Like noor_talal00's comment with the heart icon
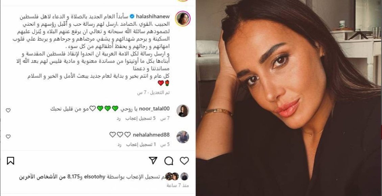Viewport: 382px width, 196px height. [8, 110]
